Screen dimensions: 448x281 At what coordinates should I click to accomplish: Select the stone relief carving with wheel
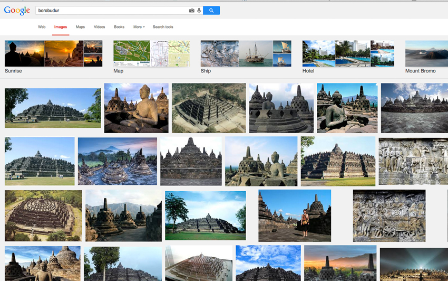[389, 216]
